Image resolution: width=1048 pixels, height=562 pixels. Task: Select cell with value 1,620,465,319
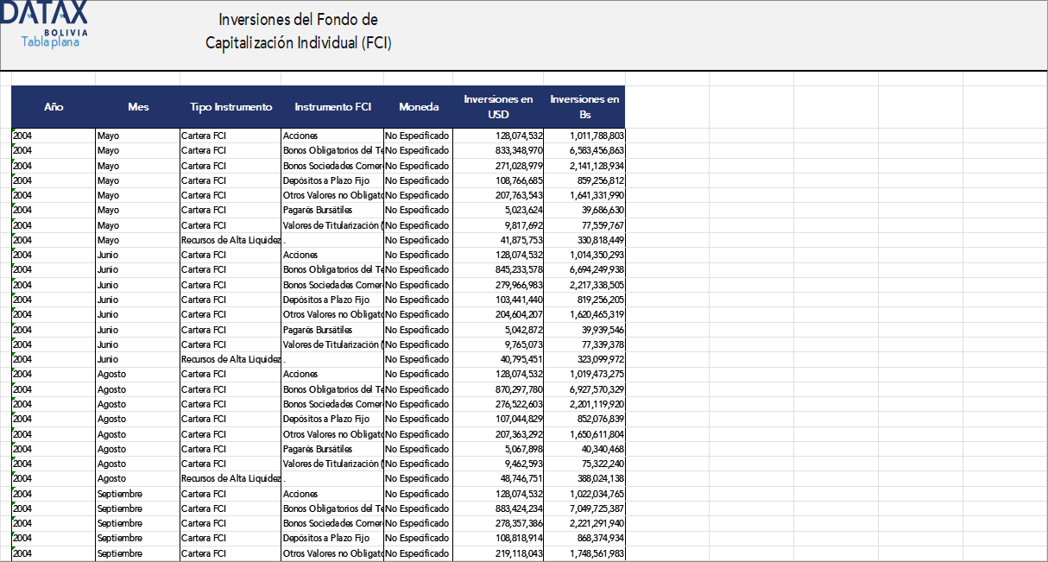(585, 314)
